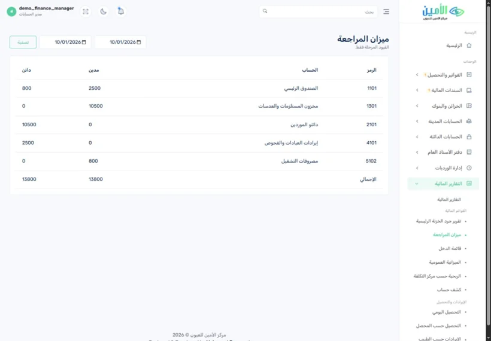The image size is (491, 341).
Task: Click account code 1101
Action: 372,88
